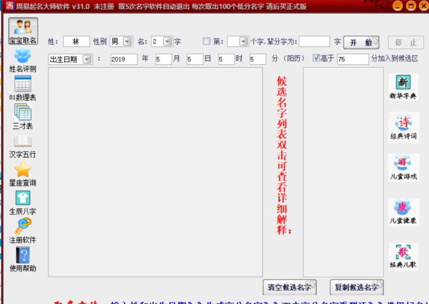
Task: Minimize the naming software window
Action: pos(398,6)
